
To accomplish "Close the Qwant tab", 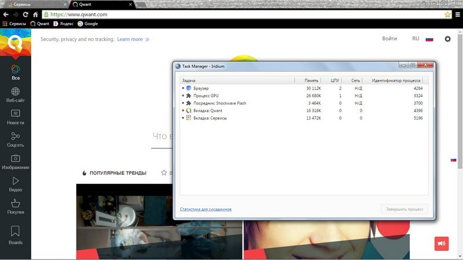I will [x=130, y=5].
